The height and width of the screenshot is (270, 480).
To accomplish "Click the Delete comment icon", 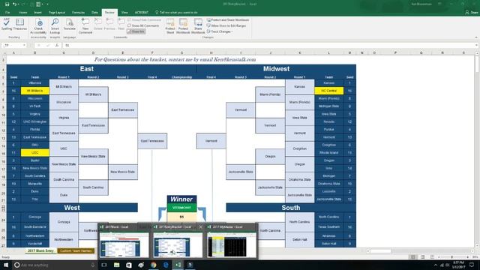I will pos(98,25).
